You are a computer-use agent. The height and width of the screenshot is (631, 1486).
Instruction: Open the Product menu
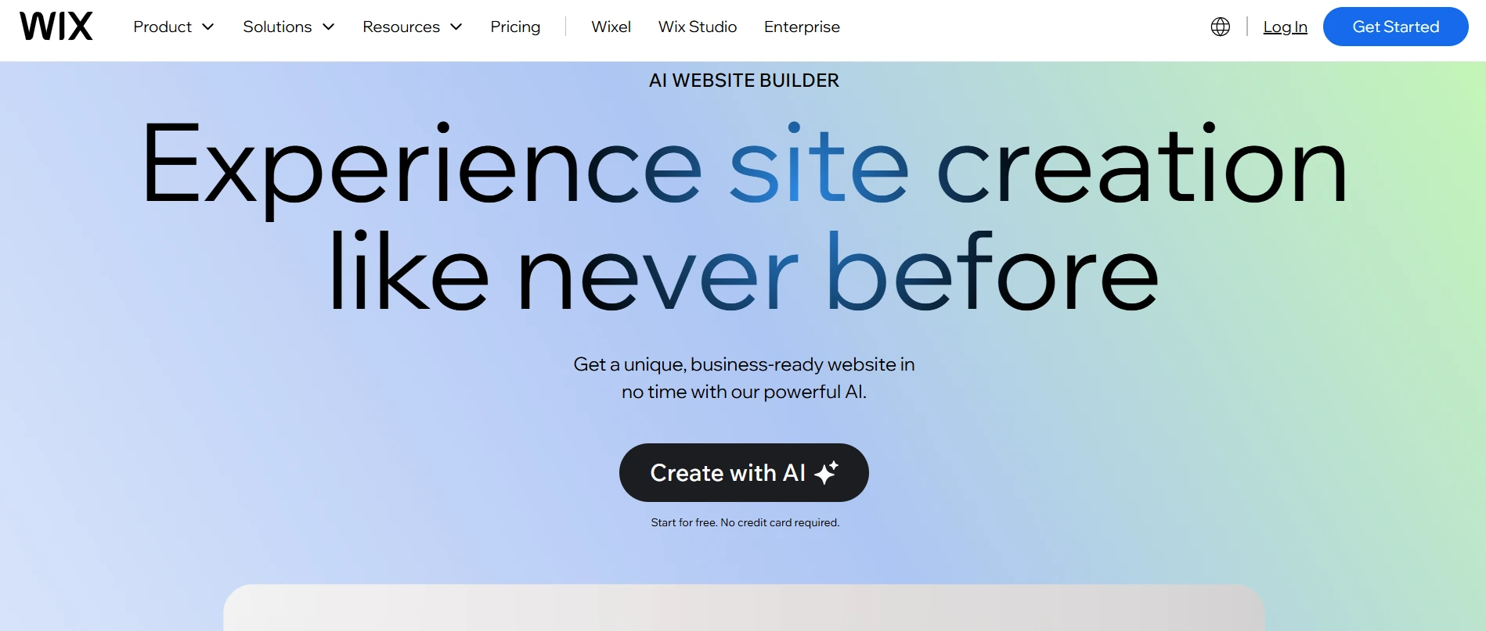click(174, 27)
